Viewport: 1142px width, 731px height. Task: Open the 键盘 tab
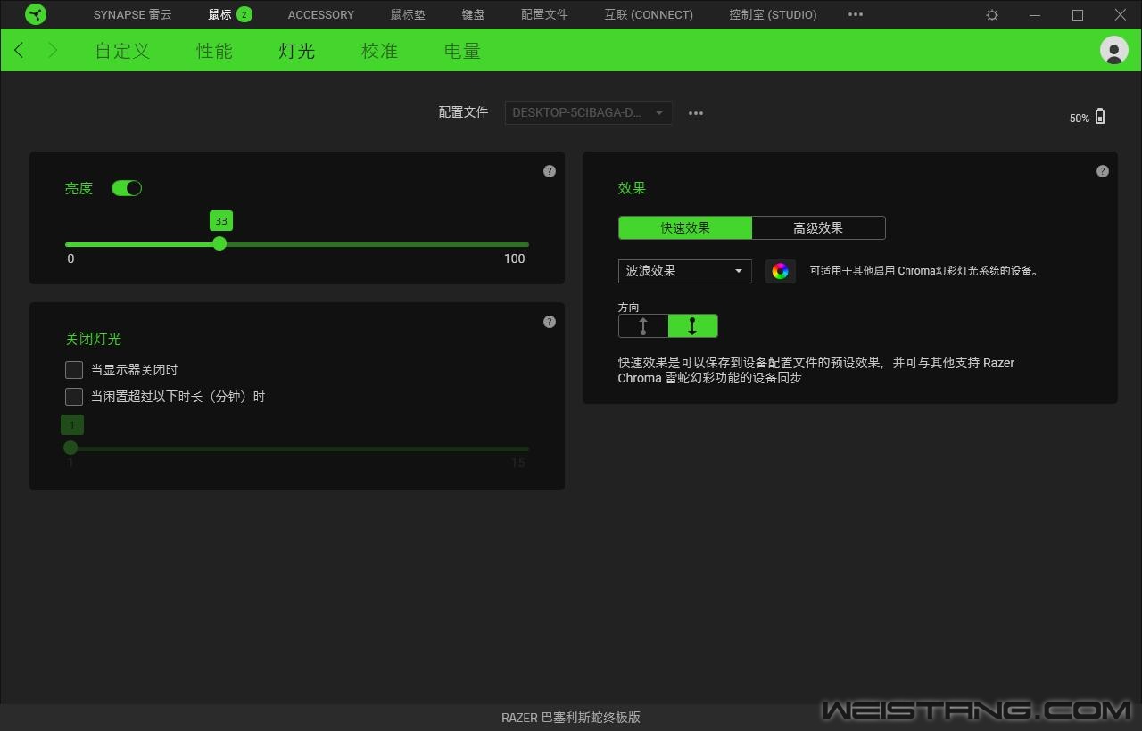coord(474,14)
